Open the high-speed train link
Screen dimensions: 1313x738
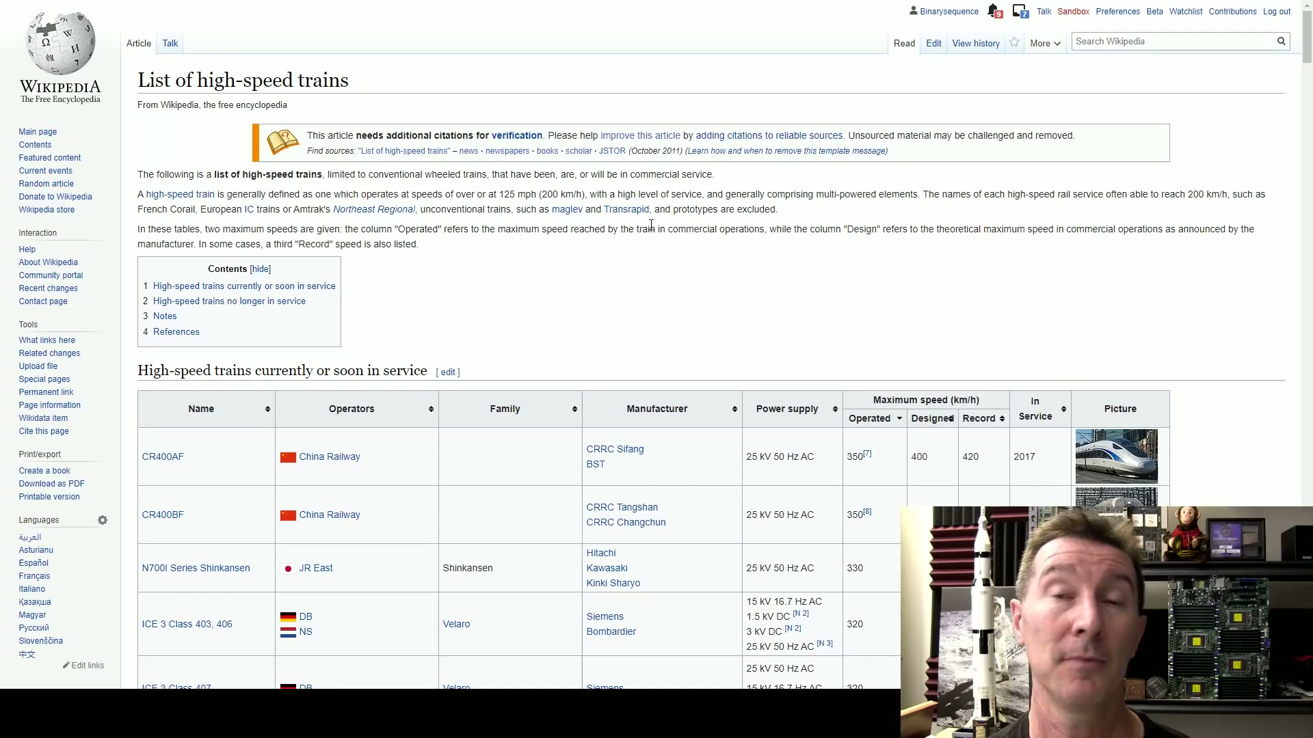point(180,194)
